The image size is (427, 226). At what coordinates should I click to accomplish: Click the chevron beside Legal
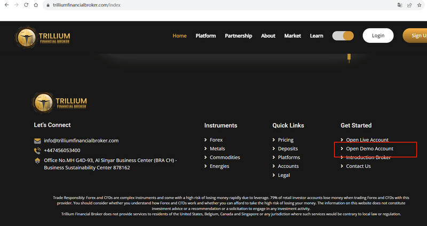pos(274,175)
